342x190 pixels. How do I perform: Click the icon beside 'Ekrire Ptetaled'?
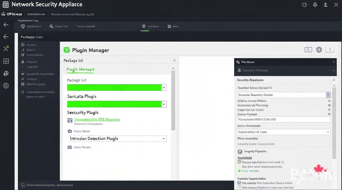pos(70,147)
